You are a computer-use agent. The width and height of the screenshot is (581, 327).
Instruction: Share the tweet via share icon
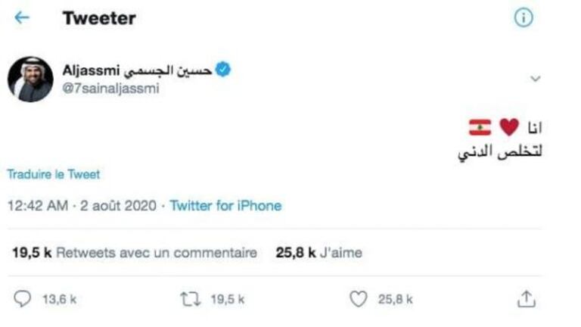click(x=526, y=300)
